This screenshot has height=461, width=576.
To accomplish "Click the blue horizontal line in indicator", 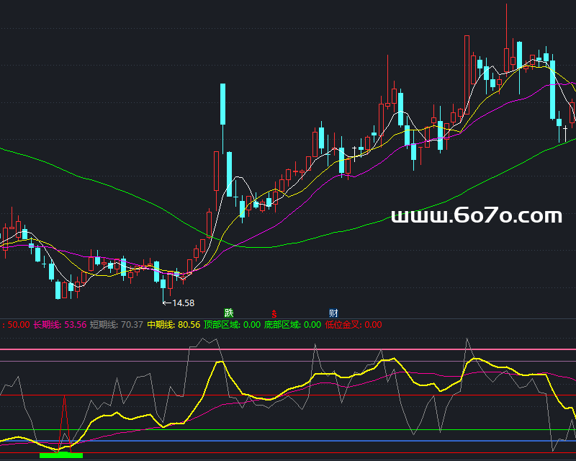I will click(288, 441).
